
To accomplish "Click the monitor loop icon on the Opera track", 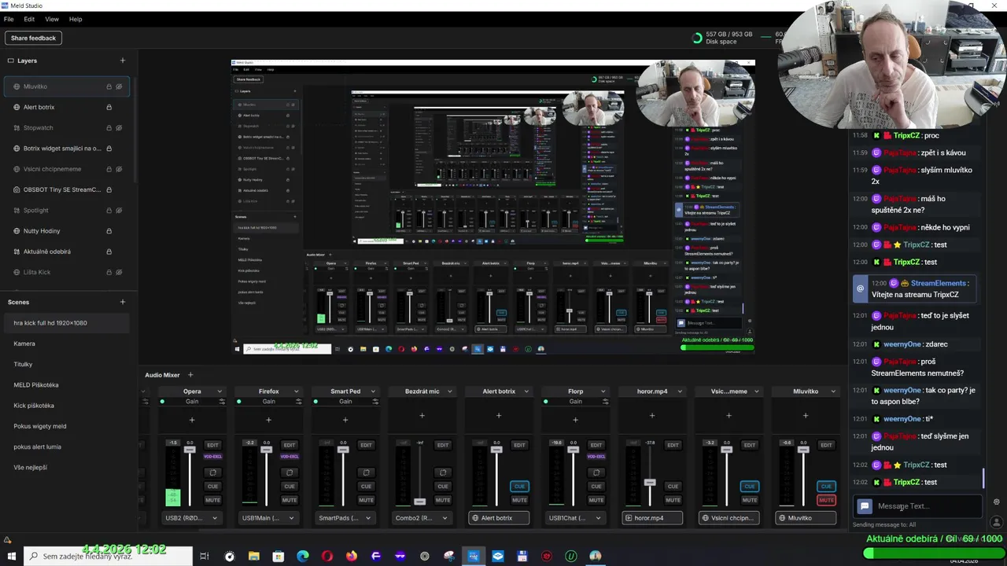I will (212, 472).
